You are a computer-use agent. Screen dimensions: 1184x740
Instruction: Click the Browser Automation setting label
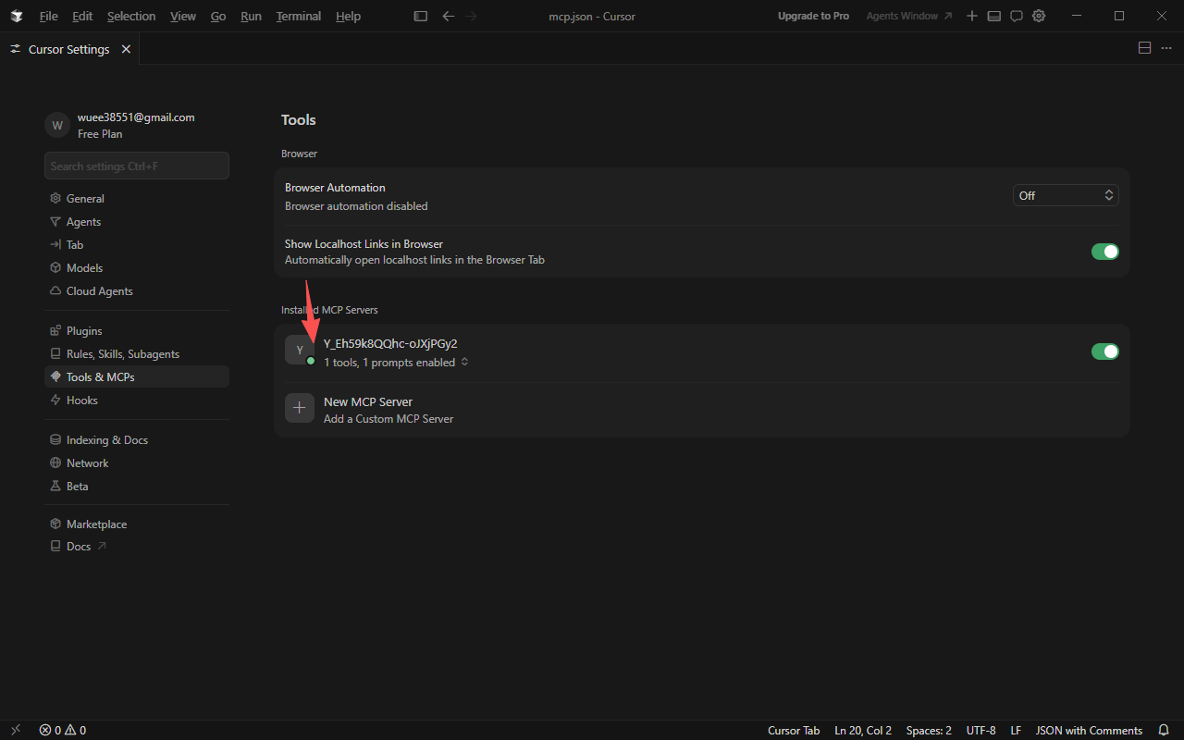point(335,188)
